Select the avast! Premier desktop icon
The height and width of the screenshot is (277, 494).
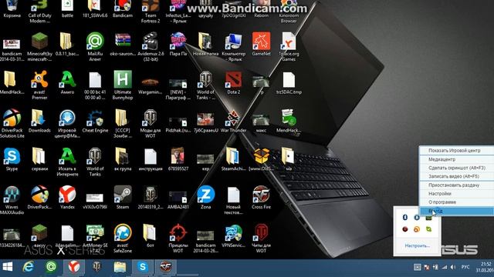tap(39, 85)
